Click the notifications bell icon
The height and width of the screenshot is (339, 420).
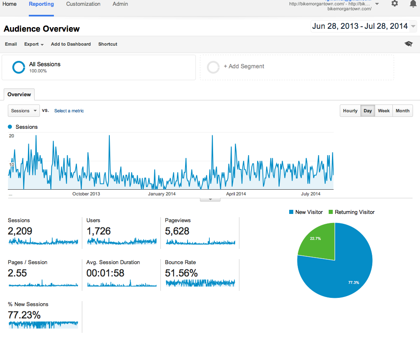[x=413, y=4]
